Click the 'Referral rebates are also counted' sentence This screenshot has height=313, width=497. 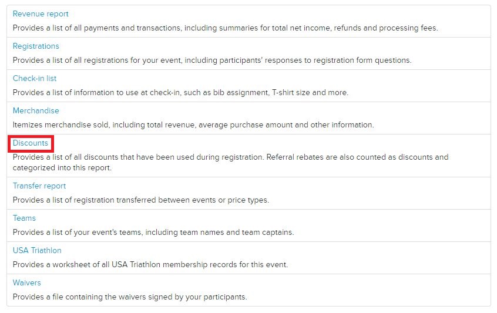pyautogui.click(x=357, y=157)
